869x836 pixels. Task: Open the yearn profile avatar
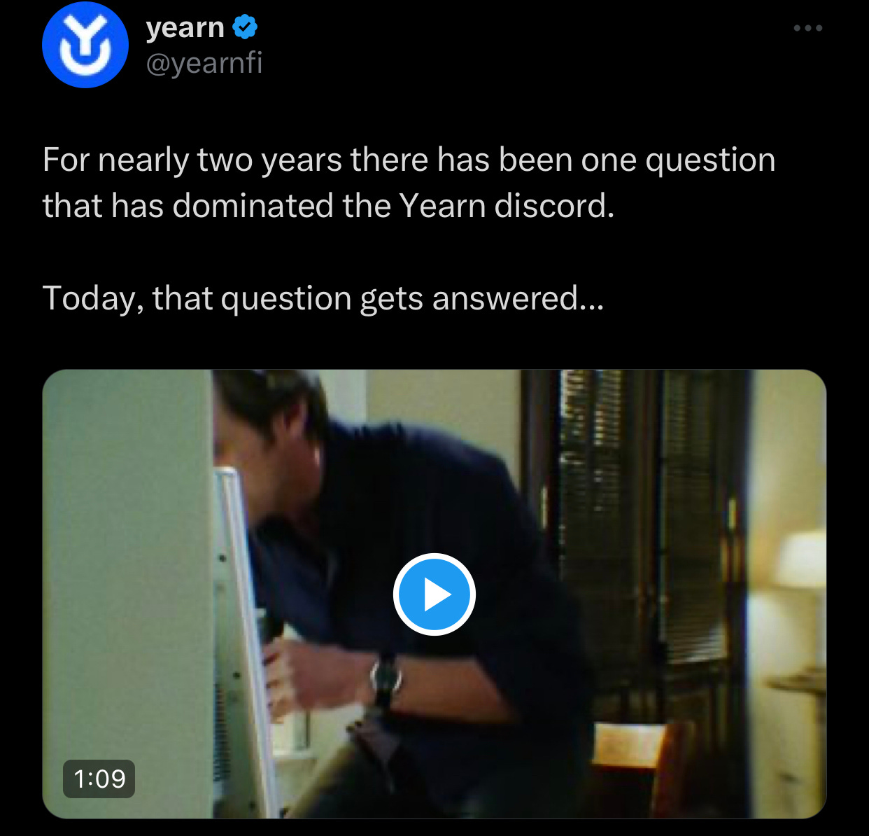tap(85, 45)
